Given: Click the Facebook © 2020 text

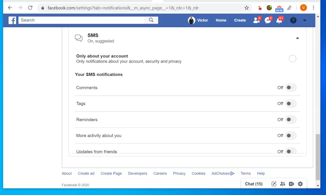Looking at the screenshot, I should (x=75, y=185).
